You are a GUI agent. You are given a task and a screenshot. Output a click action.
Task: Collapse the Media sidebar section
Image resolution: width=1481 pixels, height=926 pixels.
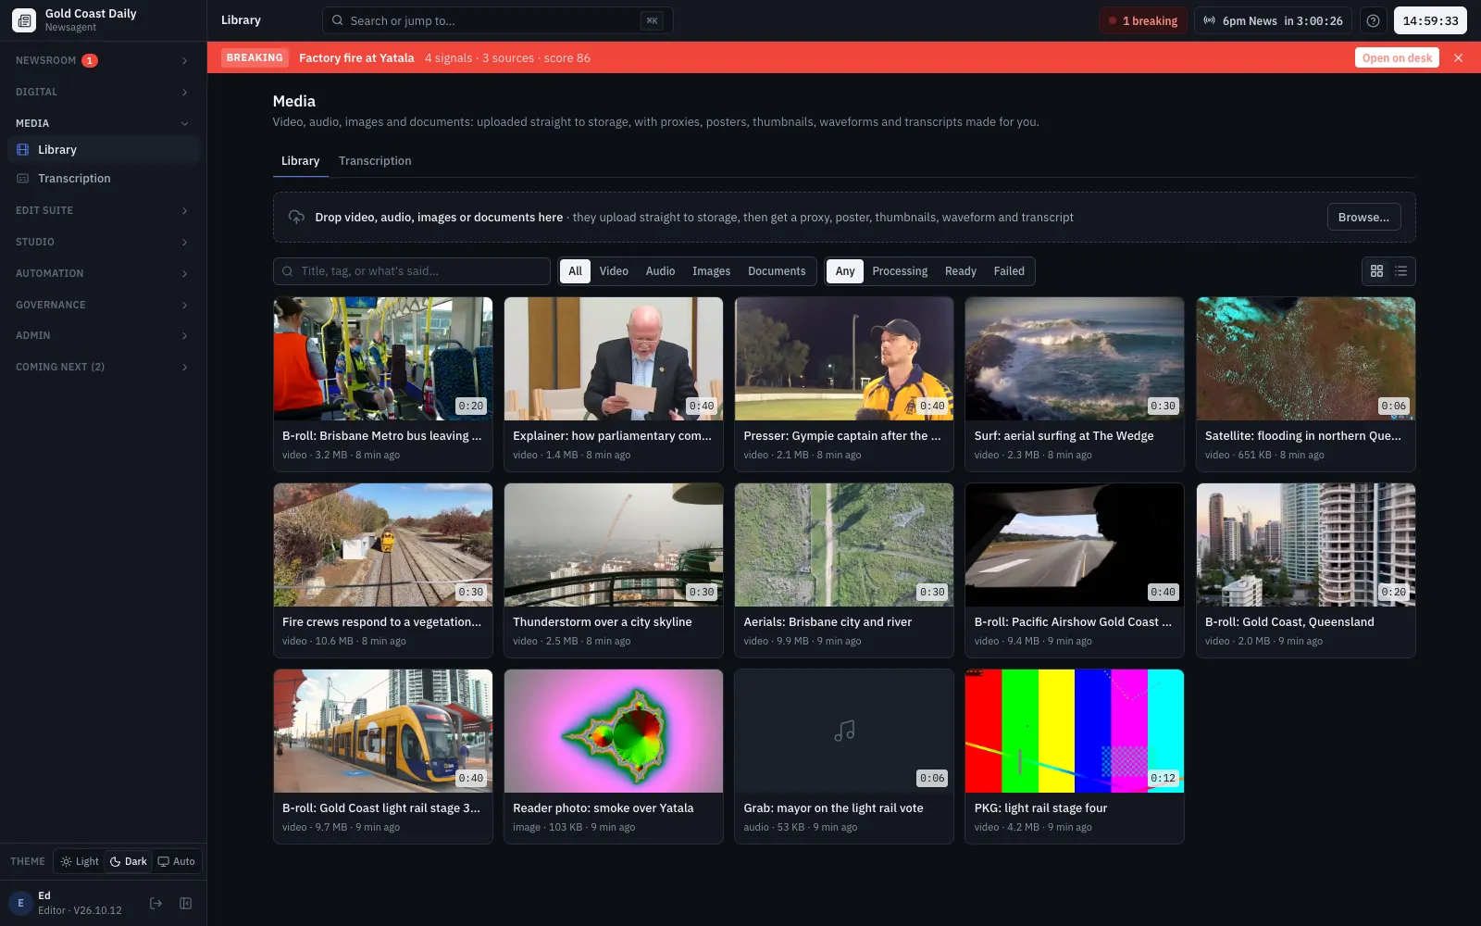(x=103, y=123)
